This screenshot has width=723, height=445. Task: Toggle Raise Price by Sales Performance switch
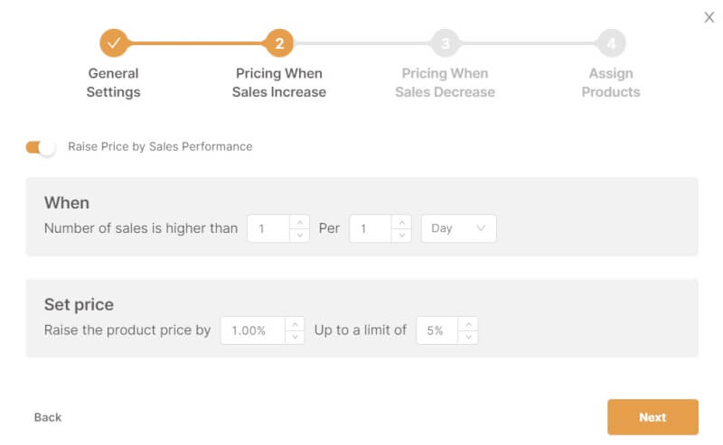click(x=41, y=147)
